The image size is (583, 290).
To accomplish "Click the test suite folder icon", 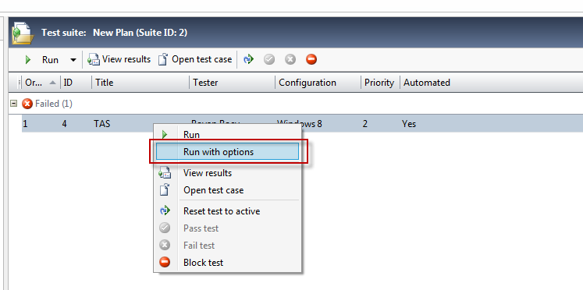I will (x=23, y=34).
